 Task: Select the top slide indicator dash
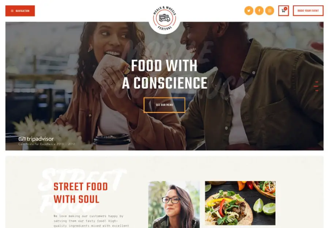pyautogui.click(x=317, y=82)
